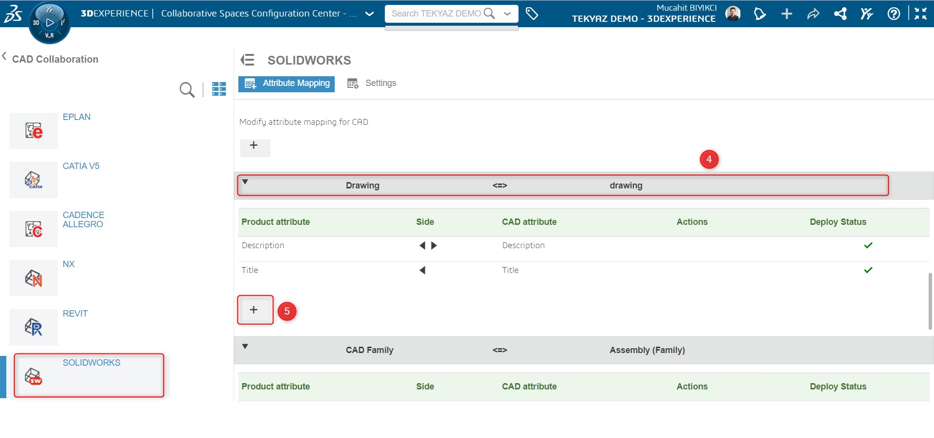Select the REVIT connector icon

pos(34,327)
